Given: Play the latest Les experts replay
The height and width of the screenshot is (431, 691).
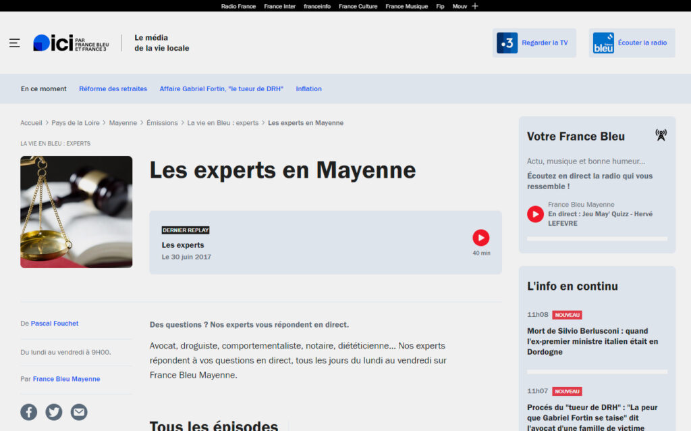Looking at the screenshot, I should point(480,238).
